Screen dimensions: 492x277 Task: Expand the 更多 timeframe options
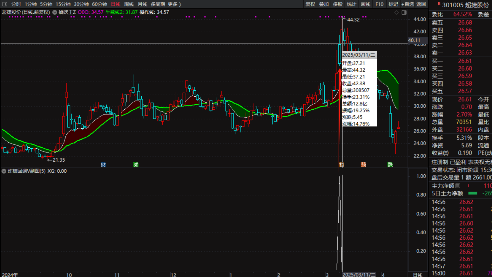[x=174, y=4]
